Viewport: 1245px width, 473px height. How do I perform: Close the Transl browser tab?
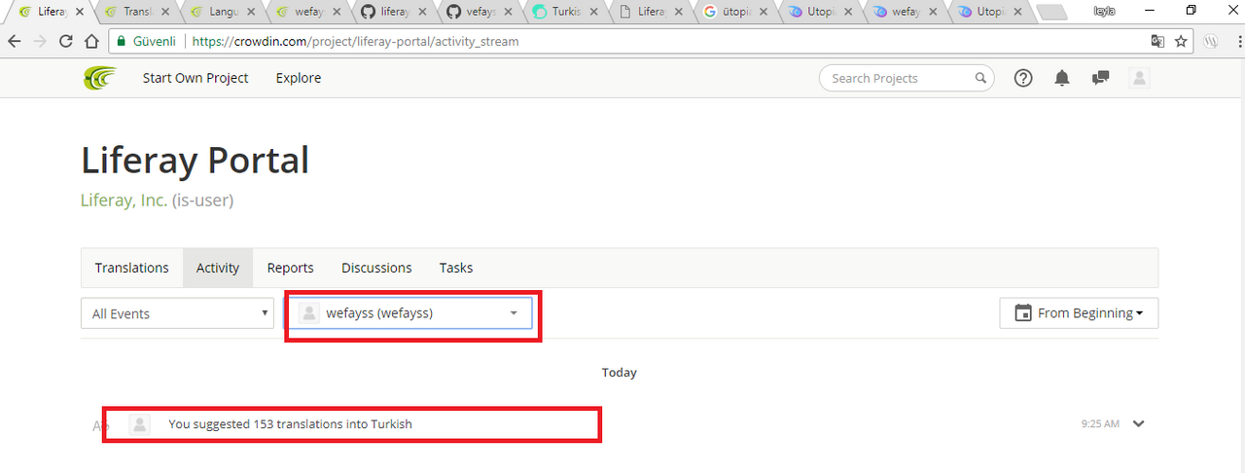click(x=166, y=12)
